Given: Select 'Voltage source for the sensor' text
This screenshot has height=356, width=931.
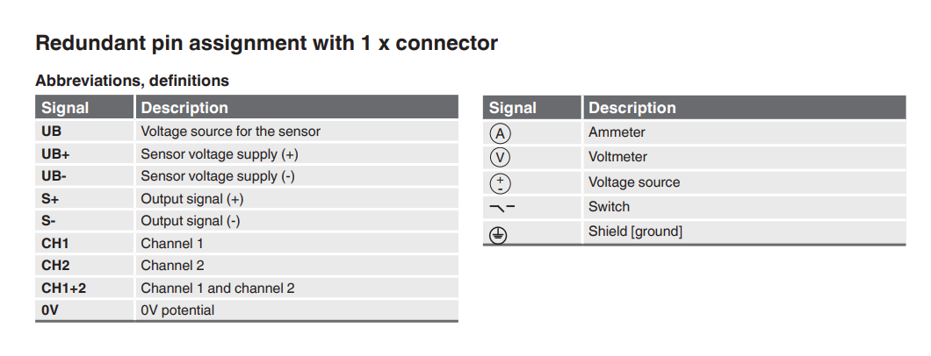Looking at the screenshot, I should (x=230, y=132).
